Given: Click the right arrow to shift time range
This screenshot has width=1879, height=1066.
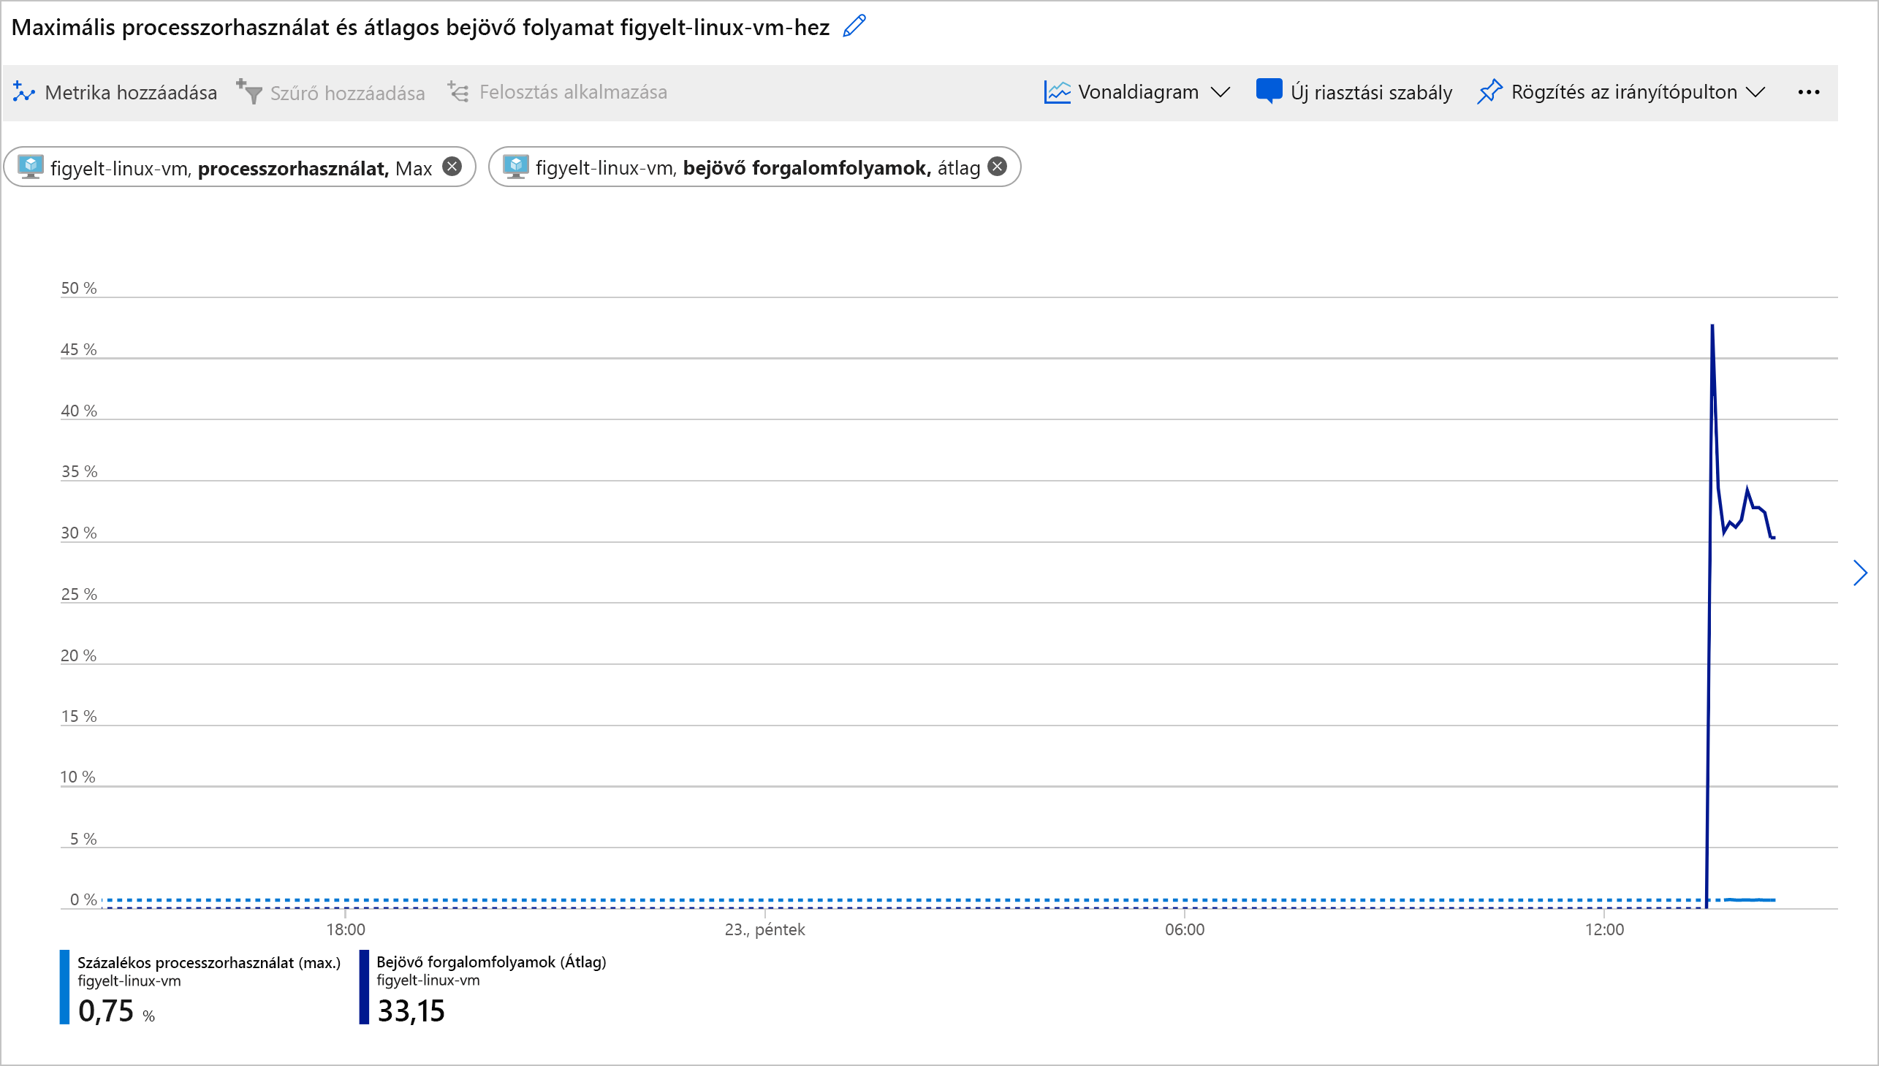Looking at the screenshot, I should coord(1860,574).
